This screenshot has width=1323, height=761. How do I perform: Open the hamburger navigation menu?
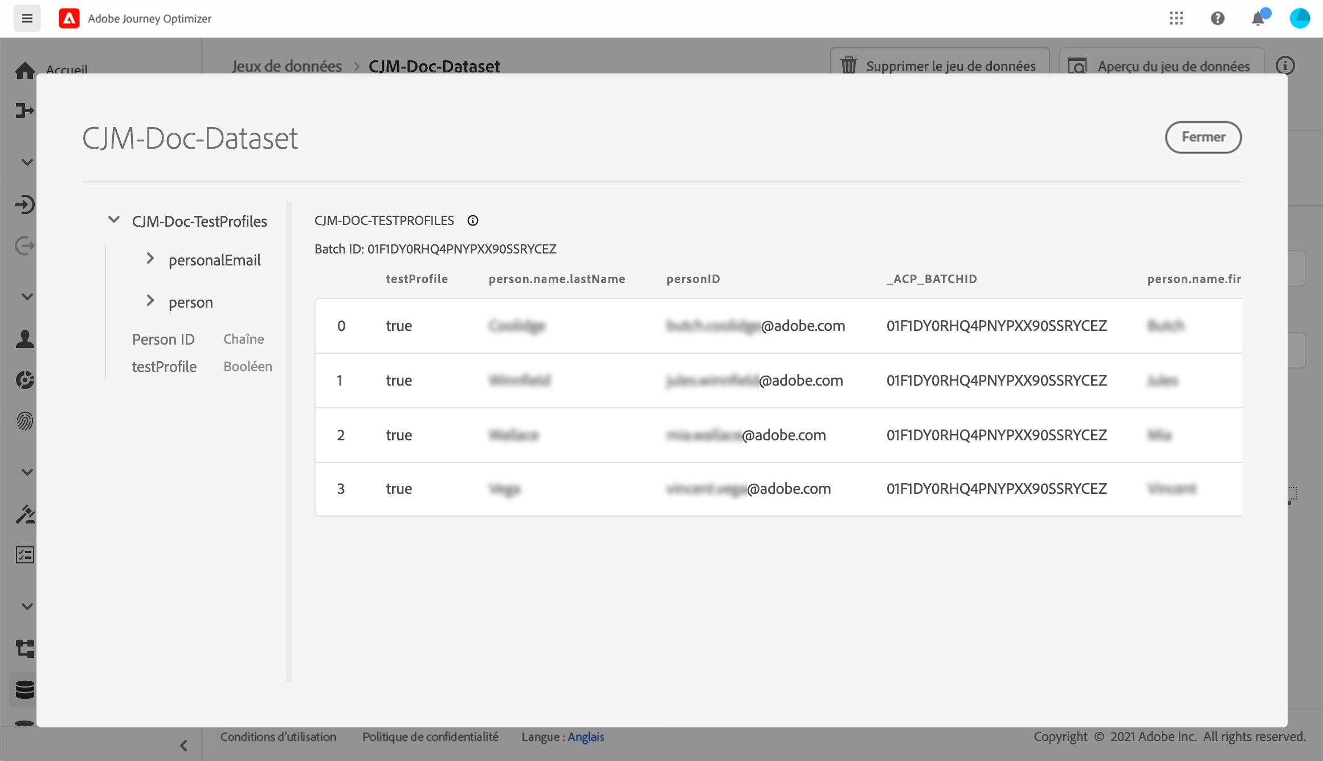click(x=27, y=18)
